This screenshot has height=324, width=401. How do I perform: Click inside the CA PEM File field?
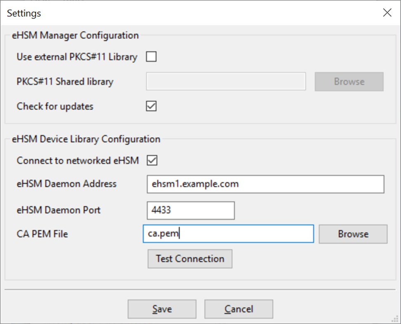click(228, 234)
